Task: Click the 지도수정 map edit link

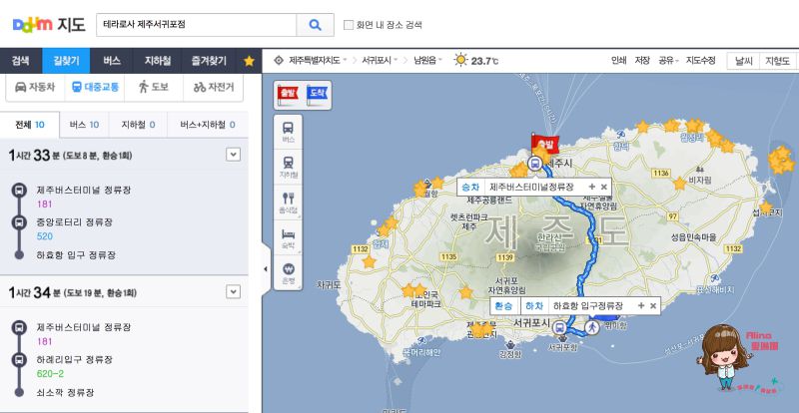Action: (x=701, y=61)
